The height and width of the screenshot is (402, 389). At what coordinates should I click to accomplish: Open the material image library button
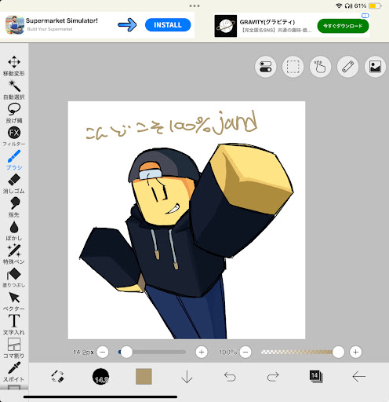pyautogui.click(x=375, y=67)
